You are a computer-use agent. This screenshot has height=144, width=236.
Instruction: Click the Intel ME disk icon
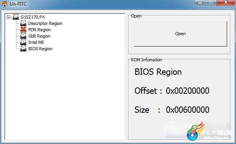[23, 42]
